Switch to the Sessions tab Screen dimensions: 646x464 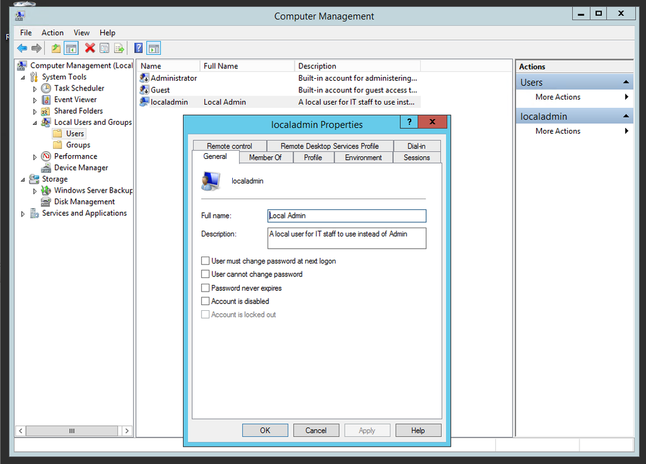[416, 157]
